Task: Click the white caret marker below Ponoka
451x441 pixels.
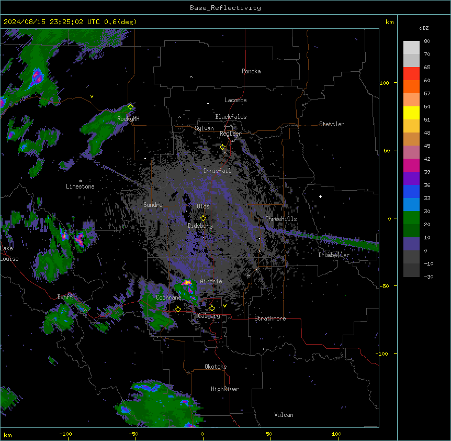Action: 191,77
